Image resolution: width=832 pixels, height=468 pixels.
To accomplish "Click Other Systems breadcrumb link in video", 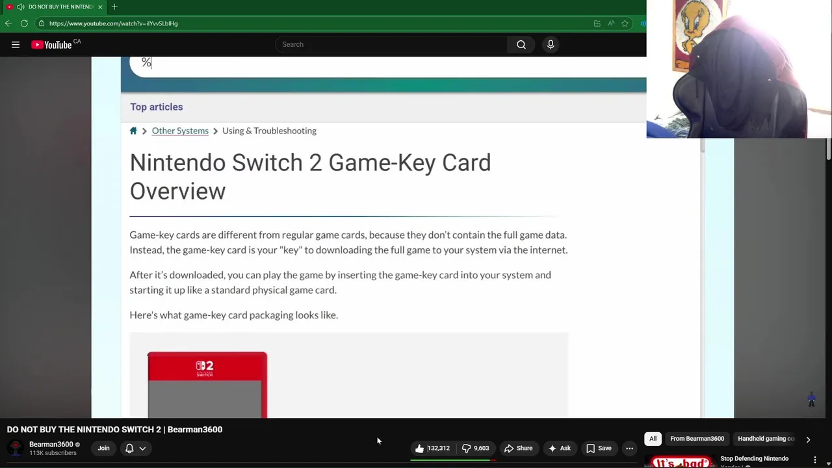I will (180, 131).
